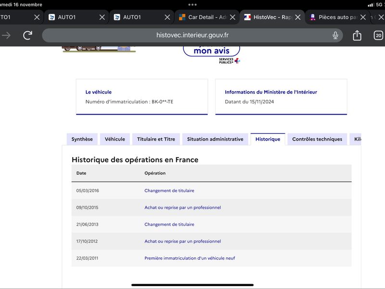Click the Date column header
385x289 pixels.
(x=81, y=173)
